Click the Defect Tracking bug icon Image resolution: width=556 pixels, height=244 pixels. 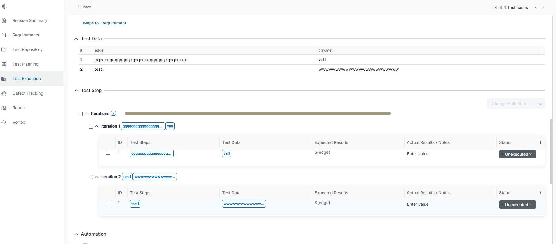click(x=4, y=93)
